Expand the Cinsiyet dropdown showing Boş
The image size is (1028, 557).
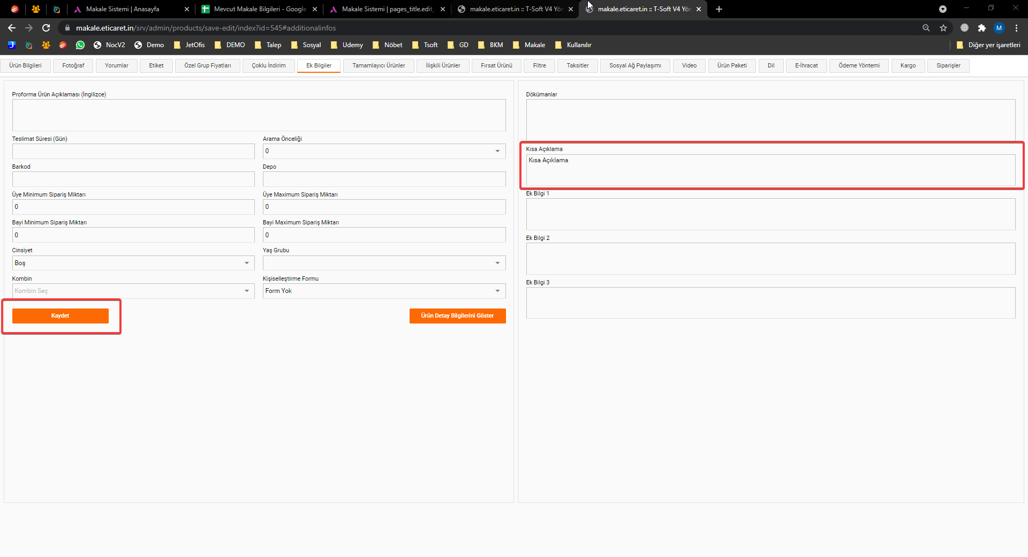[x=133, y=263]
